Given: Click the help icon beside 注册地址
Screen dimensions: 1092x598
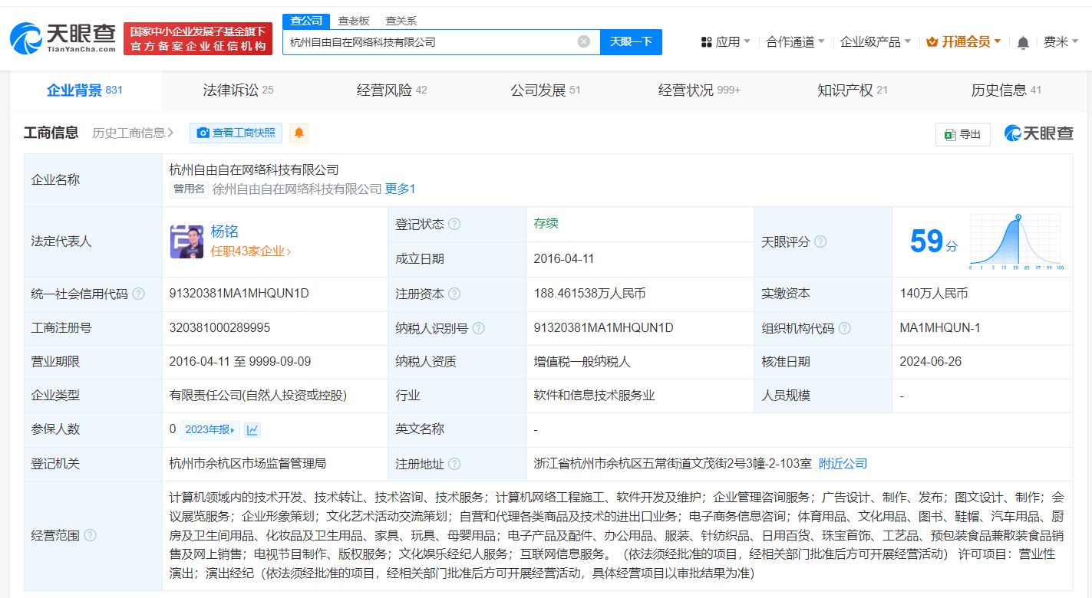Looking at the screenshot, I should point(456,463).
